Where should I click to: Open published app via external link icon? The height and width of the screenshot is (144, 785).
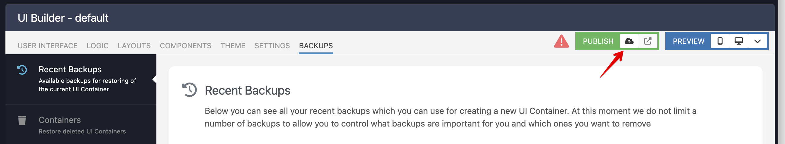[648, 41]
